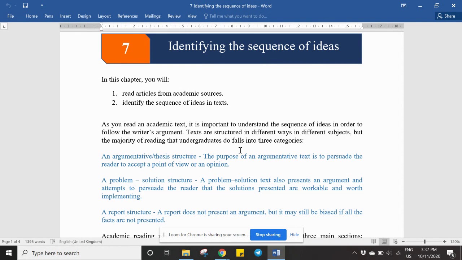Open the References ribbon tab
Viewport: 462px width, 260px height.
tap(128, 16)
